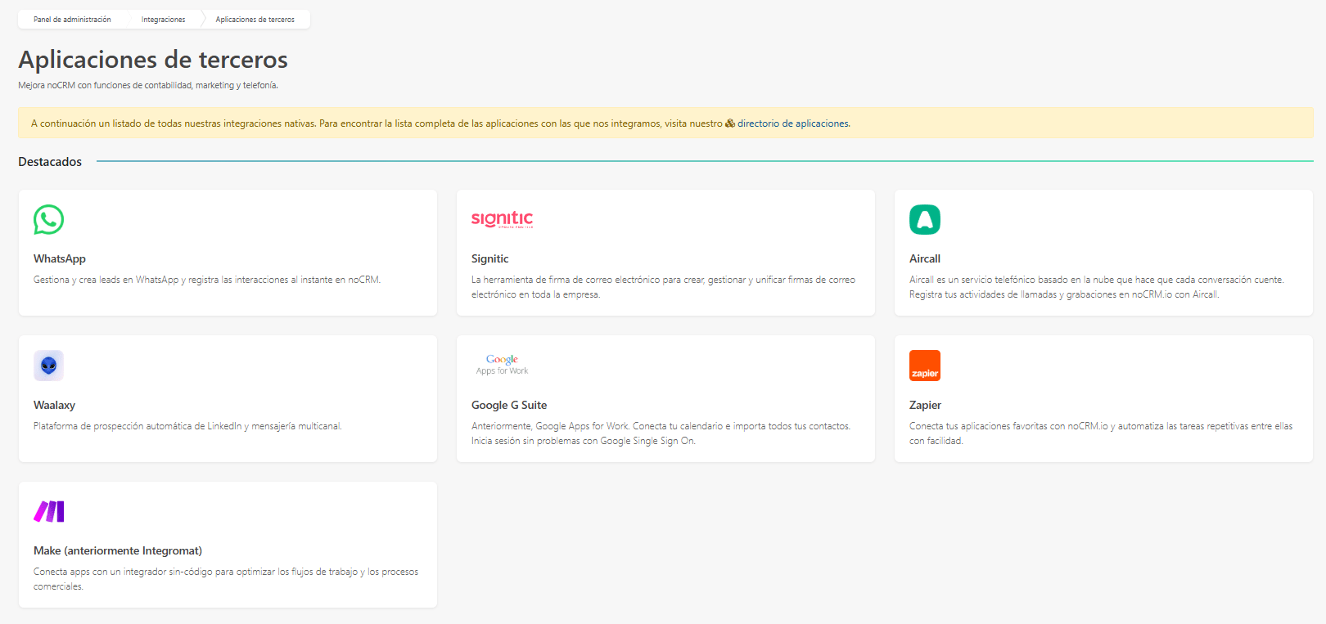
Task: Open the Zapier card title
Action: pos(925,405)
